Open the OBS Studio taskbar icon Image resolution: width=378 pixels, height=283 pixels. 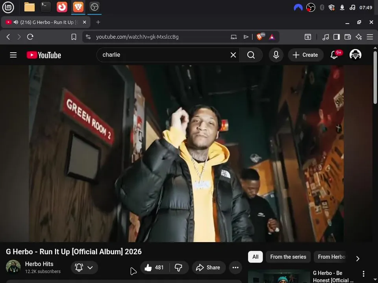pos(94,7)
